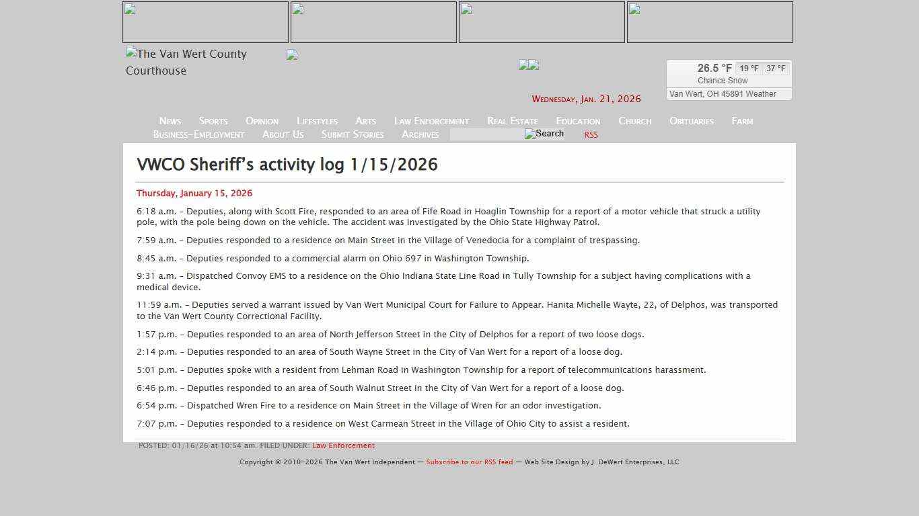
Task: Select the News menu item
Action: tap(170, 121)
